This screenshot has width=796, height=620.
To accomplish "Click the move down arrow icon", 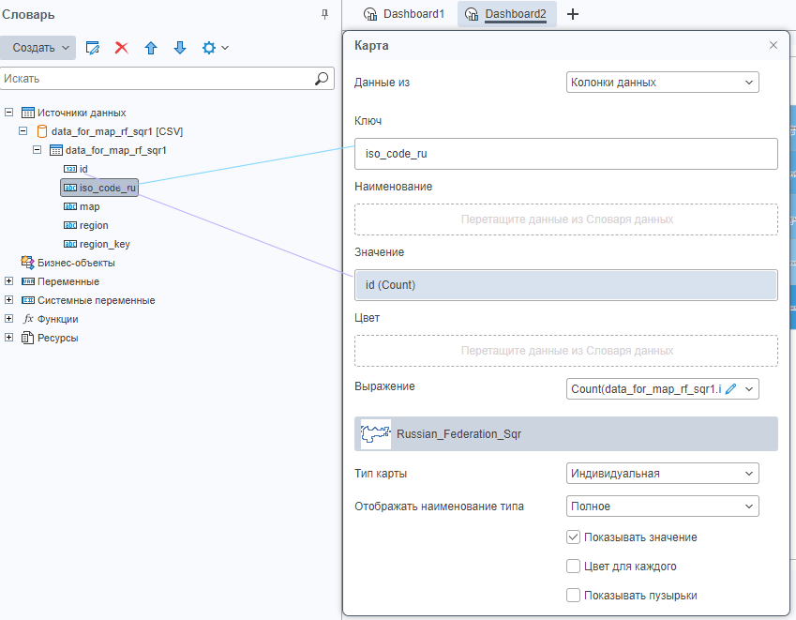I will (x=180, y=48).
